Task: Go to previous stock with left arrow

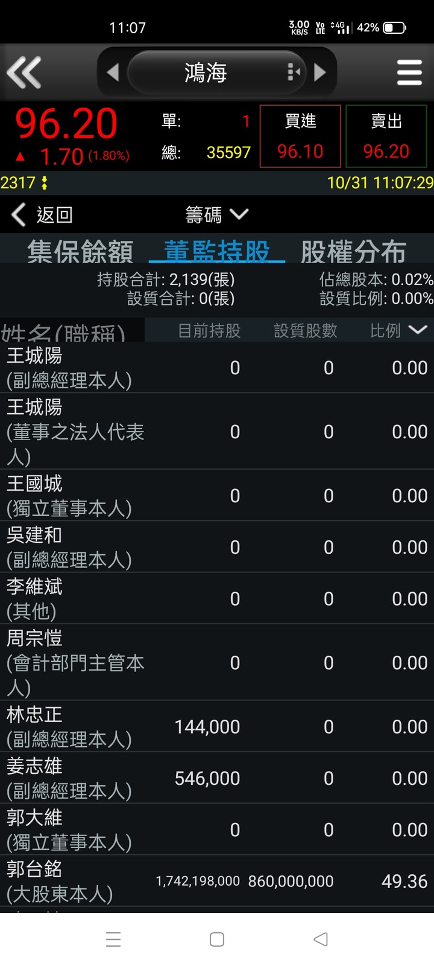Action: [113, 72]
